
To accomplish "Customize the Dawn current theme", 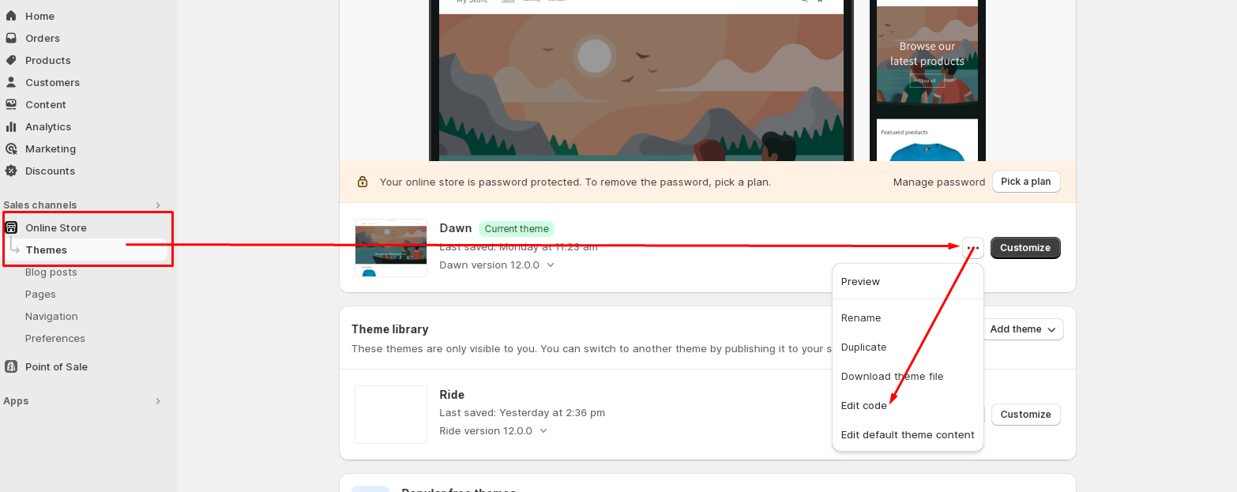I will point(1025,248).
